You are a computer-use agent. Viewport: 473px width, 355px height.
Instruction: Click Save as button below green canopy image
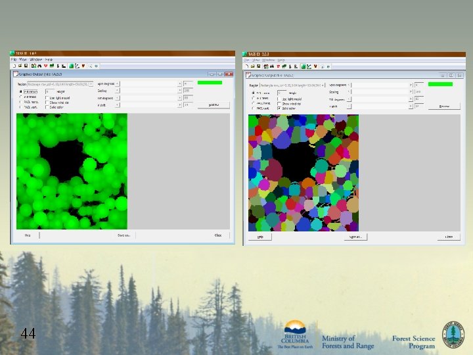pos(124,235)
